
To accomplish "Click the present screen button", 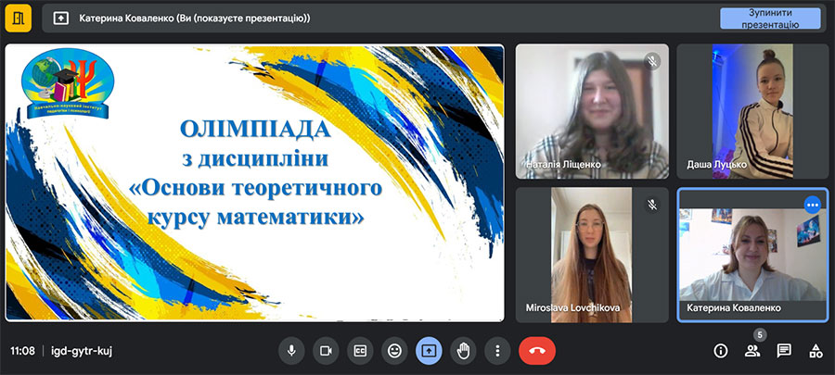I will coord(429,351).
